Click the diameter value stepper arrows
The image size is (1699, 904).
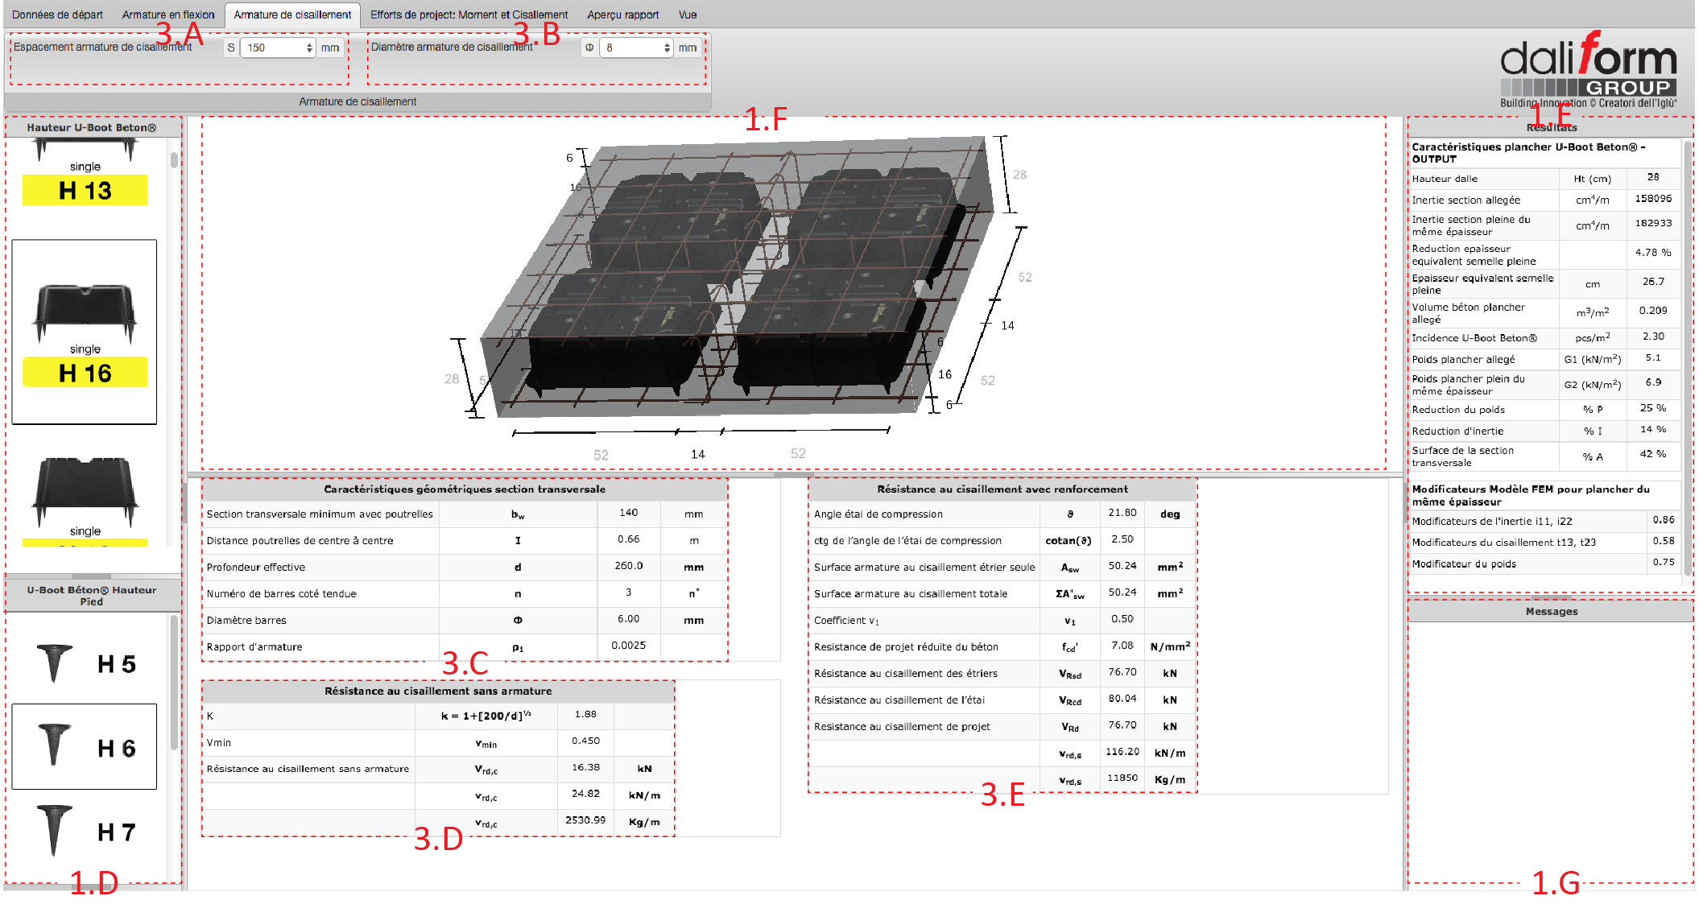click(668, 47)
